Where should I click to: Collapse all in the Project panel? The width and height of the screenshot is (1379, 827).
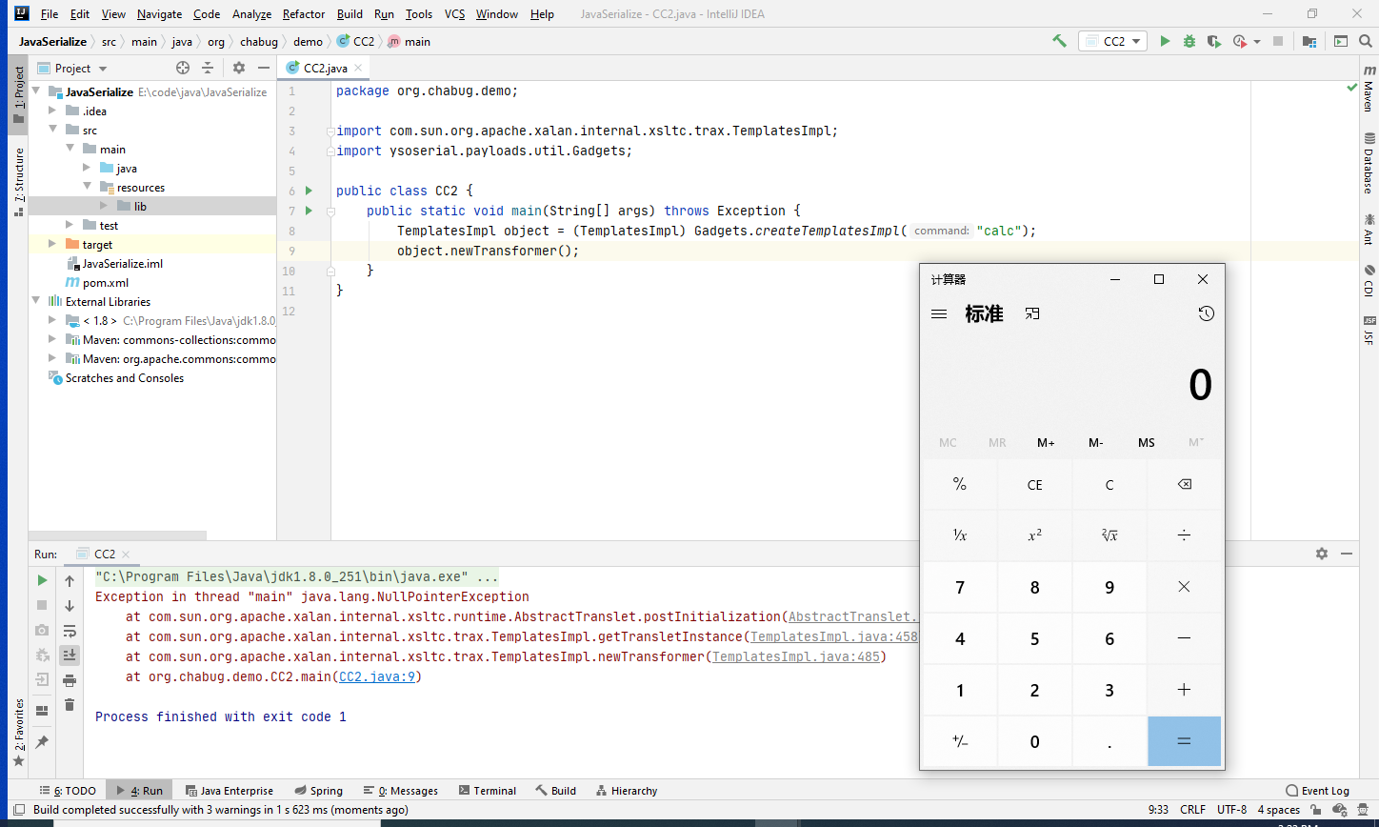coord(208,68)
